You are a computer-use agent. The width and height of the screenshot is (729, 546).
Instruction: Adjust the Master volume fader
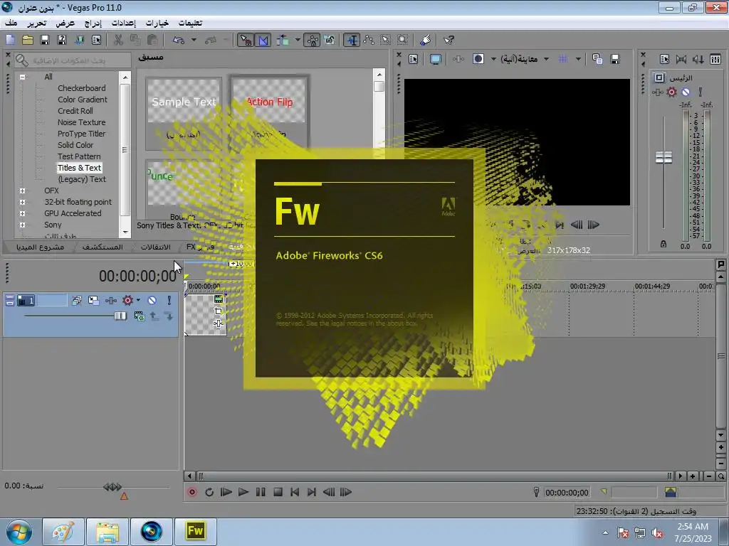pos(664,157)
